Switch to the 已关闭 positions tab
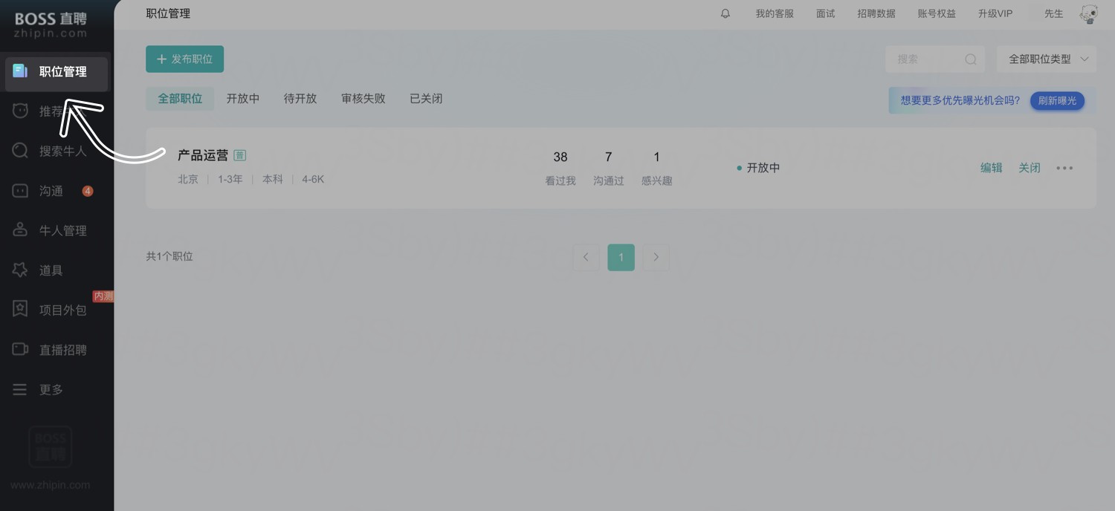The width and height of the screenshot is (1115, 511). (x=424, y=98)
